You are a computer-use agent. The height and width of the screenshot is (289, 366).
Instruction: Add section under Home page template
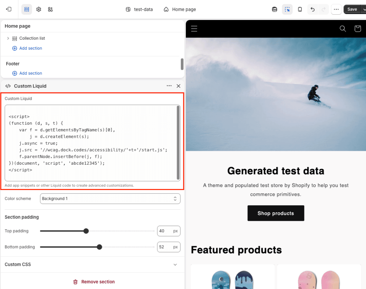click(27, 48)
